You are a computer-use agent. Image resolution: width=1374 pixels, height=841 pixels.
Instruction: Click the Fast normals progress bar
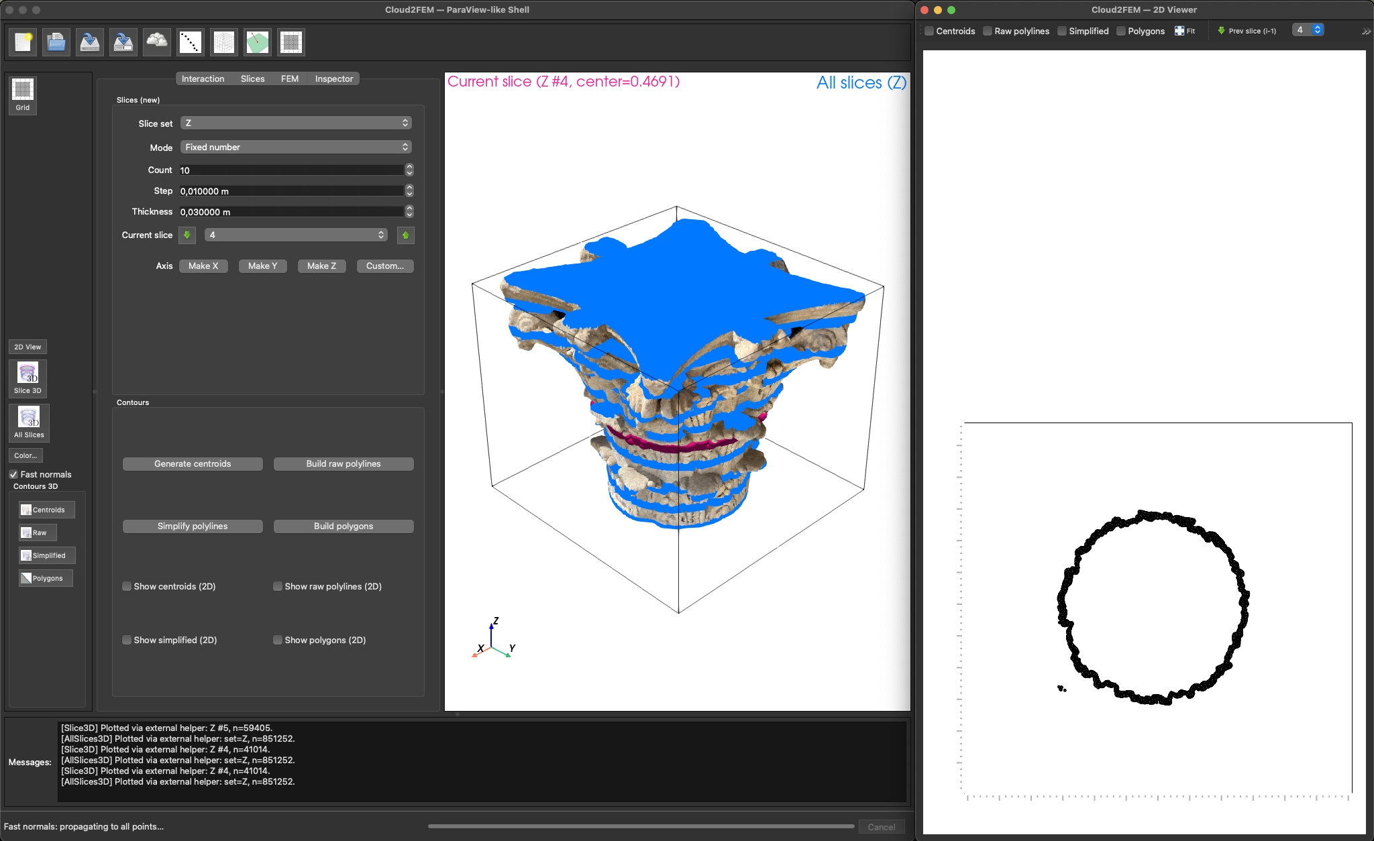coord(641,826)
